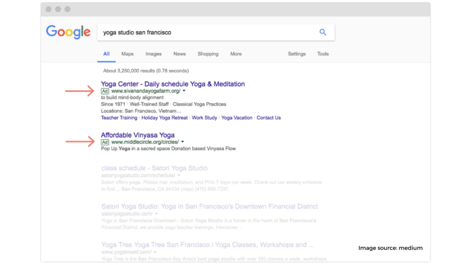This screenshot has width=471, height=265.
Task: Open the Settings menu
Action: [x=297, y=54]
